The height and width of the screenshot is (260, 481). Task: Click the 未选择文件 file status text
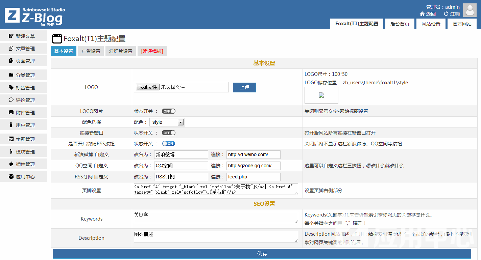pyautogui.click(x=173, y=87)
